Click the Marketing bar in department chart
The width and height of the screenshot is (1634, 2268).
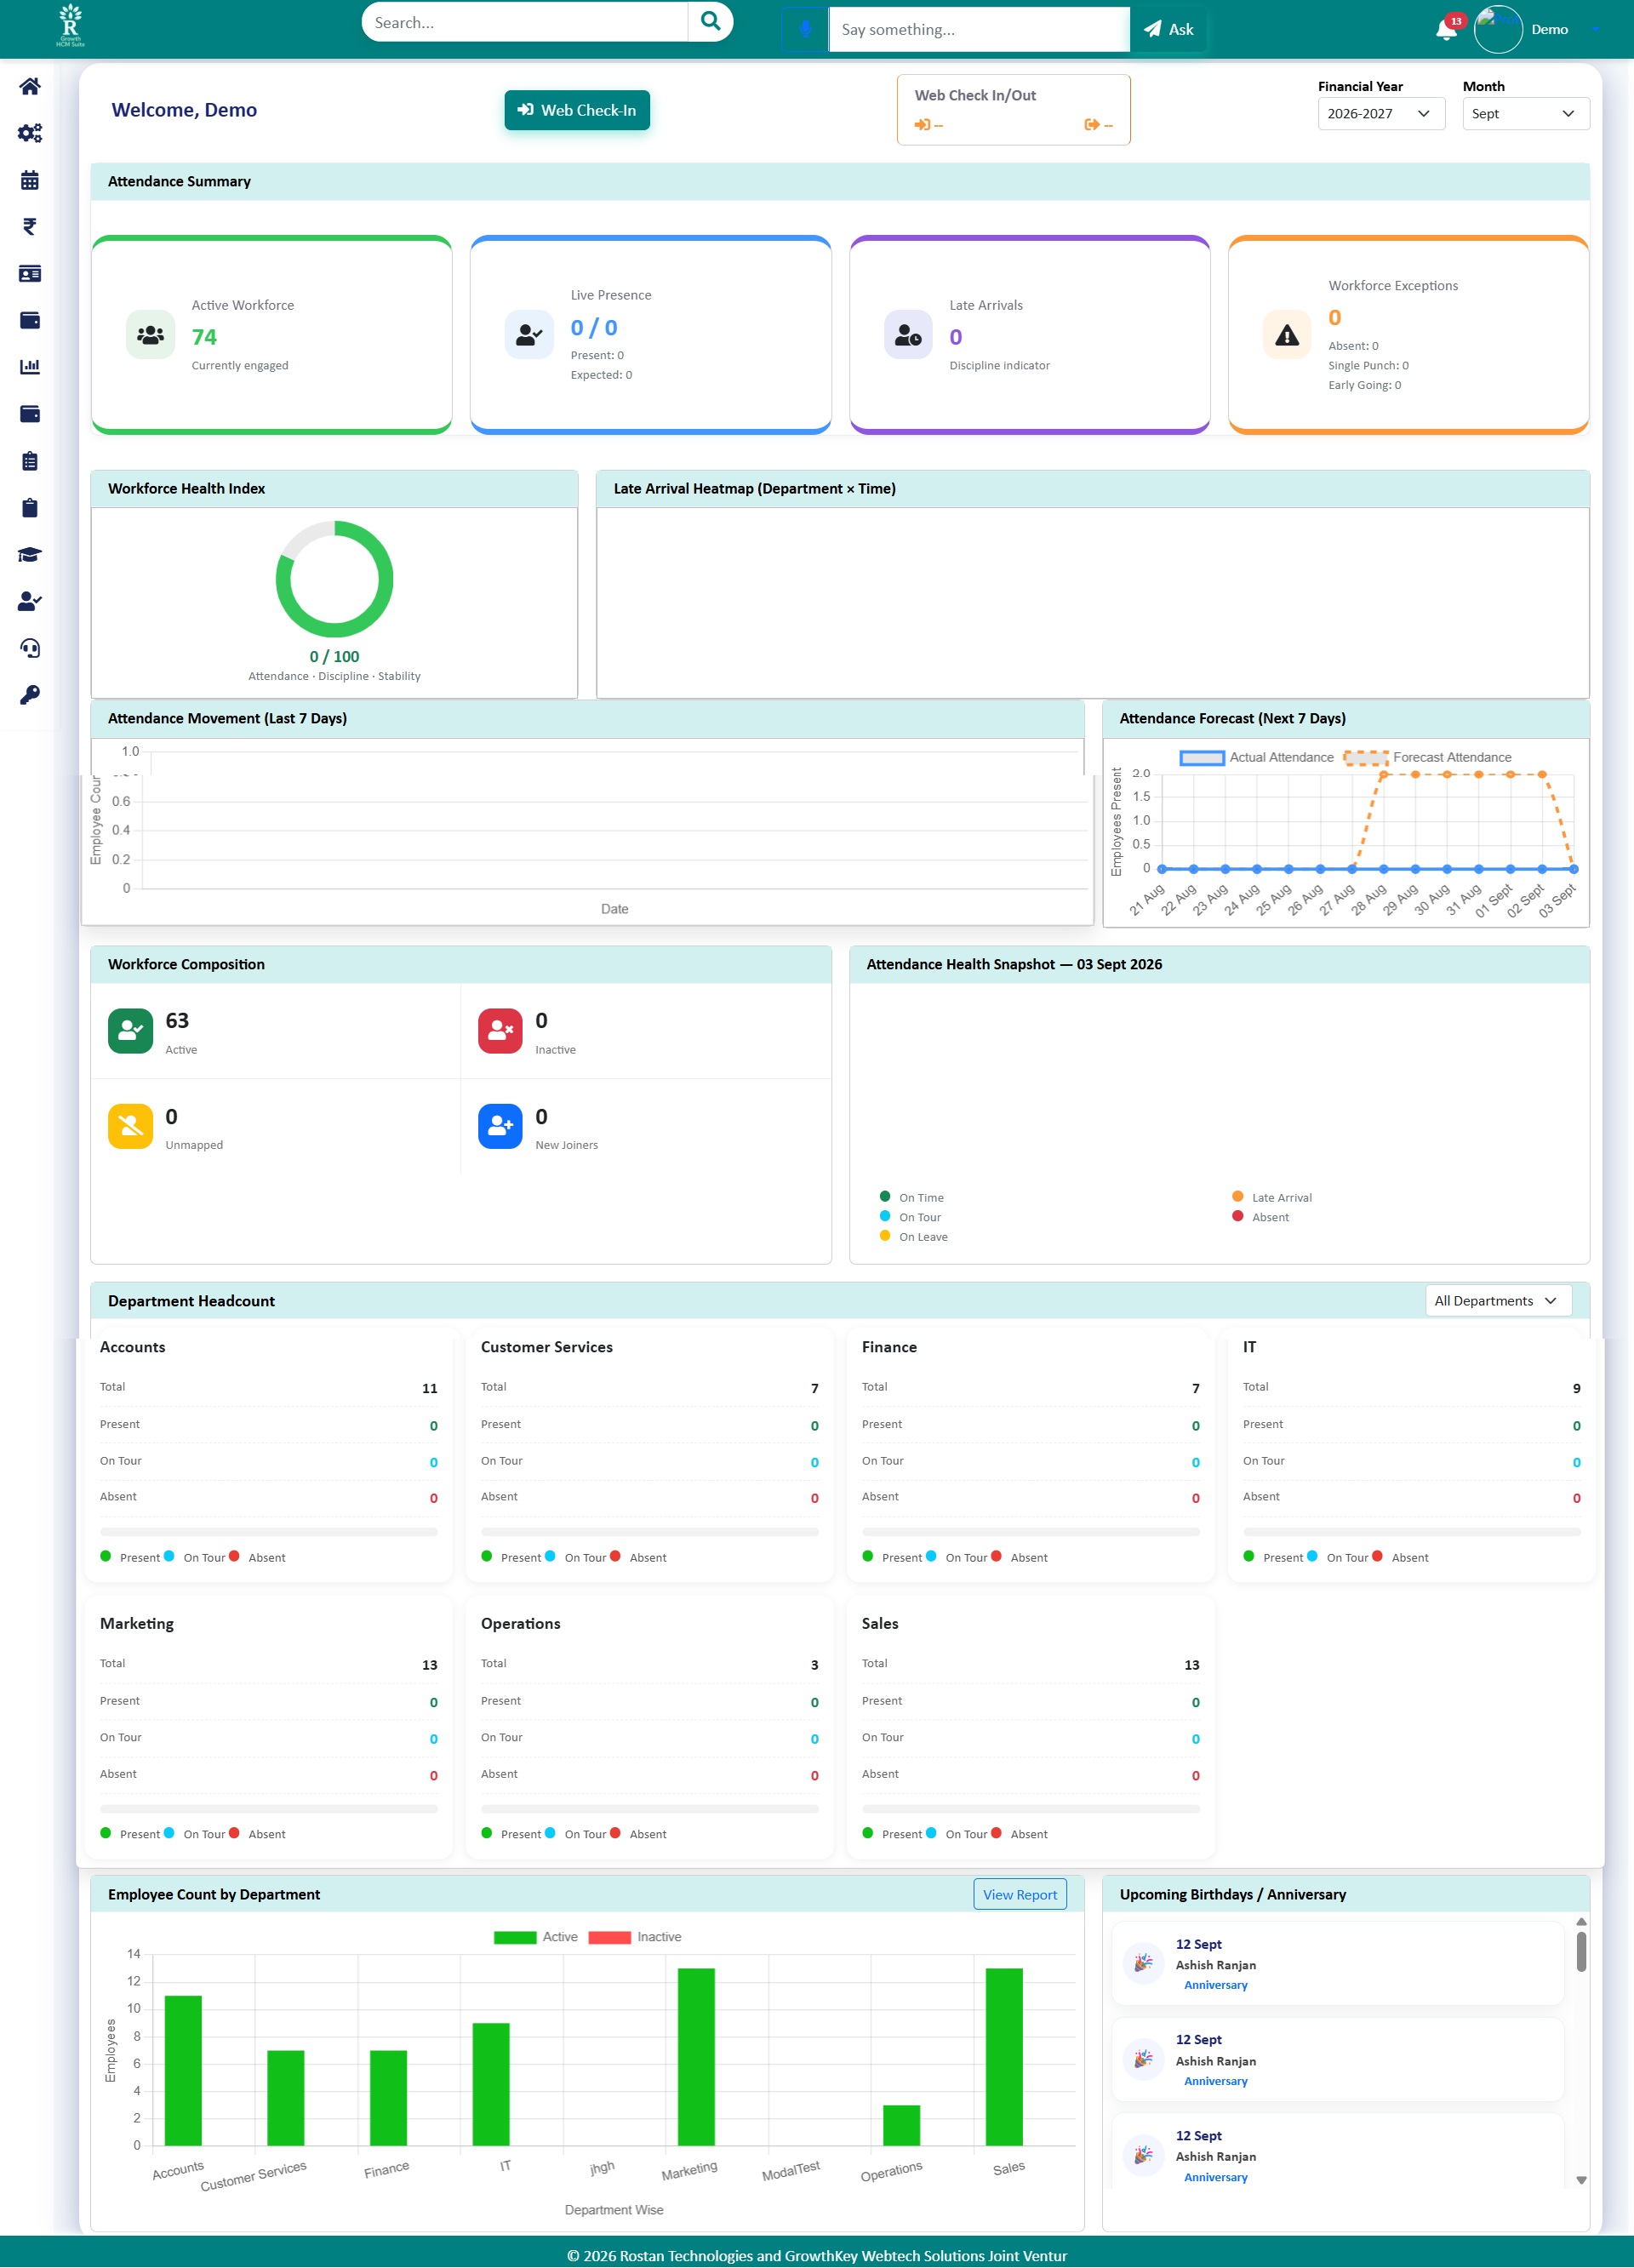point(696,2057)
